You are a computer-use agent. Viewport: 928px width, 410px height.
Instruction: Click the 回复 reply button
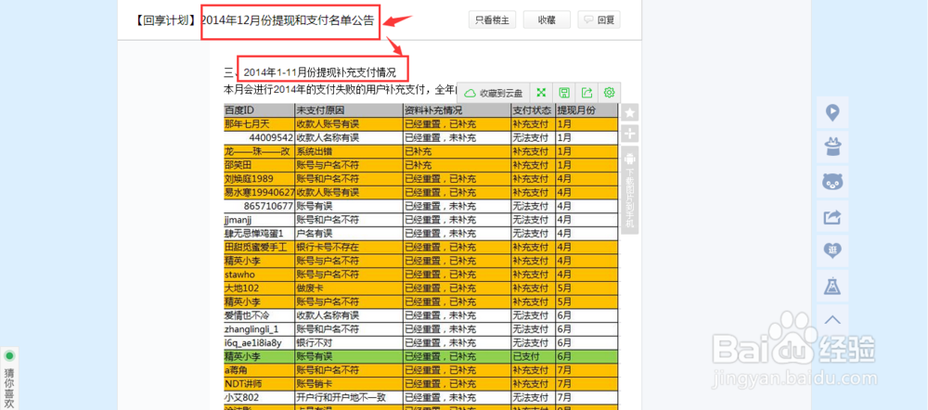(599, 19)
